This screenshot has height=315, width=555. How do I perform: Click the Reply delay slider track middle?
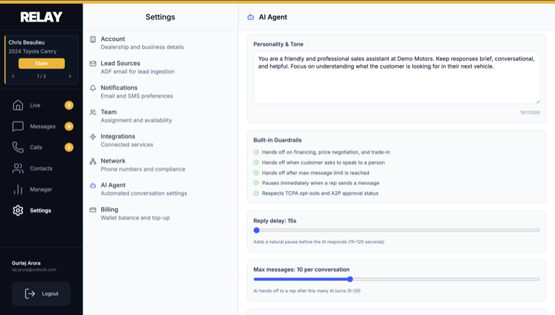396,231
